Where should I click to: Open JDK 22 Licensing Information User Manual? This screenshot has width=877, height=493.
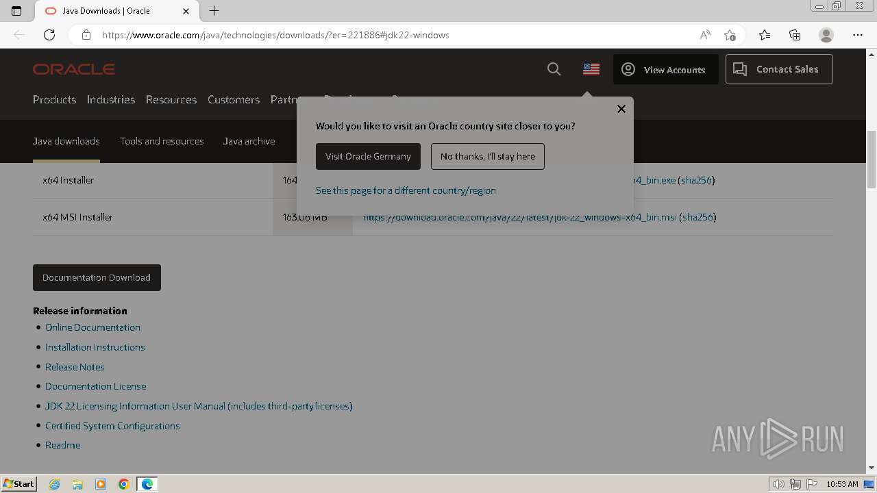click(x=199, y=406)
